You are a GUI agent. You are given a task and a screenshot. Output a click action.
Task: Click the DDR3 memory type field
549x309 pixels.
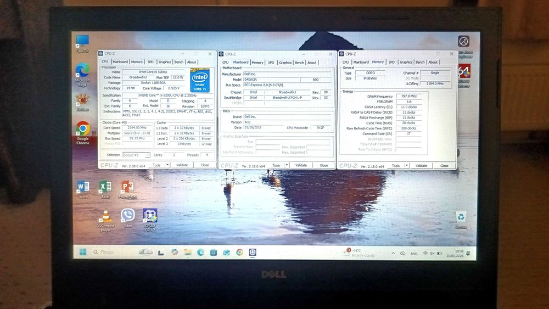click(x=370, y=73)
